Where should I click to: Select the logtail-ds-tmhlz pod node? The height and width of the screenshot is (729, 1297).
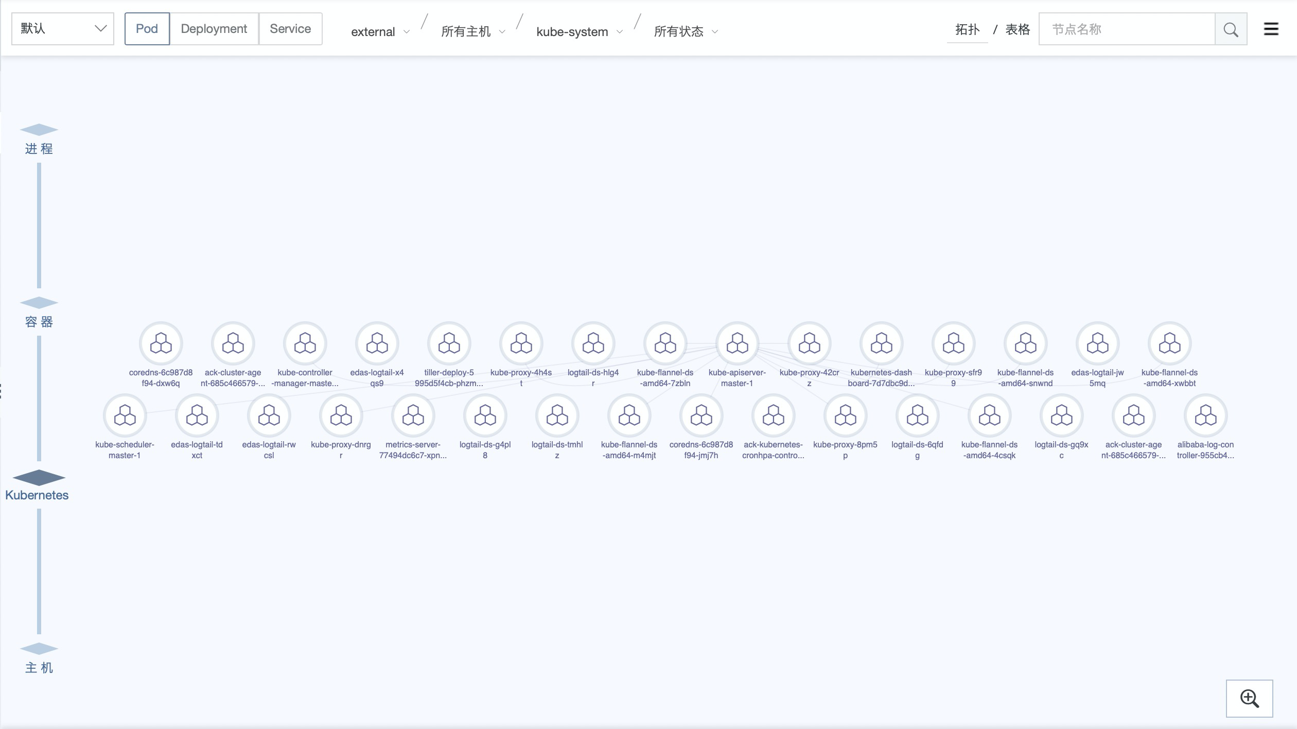(557, 415)
